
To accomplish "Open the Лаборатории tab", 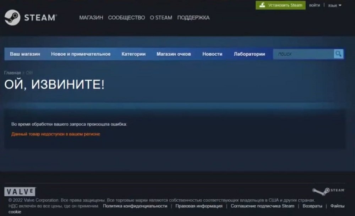I will [x=249, y=54].
